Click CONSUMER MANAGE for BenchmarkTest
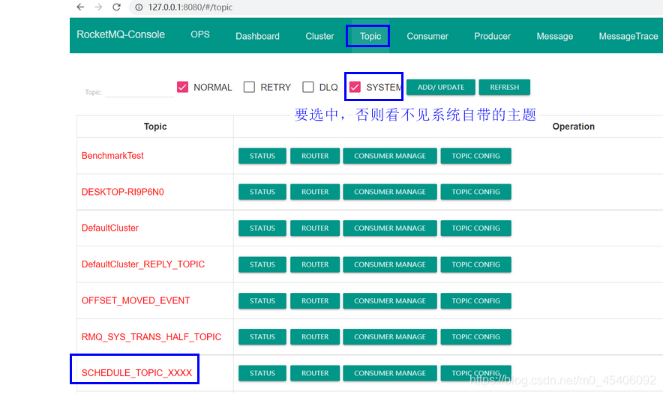Image resolution: width=663 pixels, height=394 pixels. 390,156
